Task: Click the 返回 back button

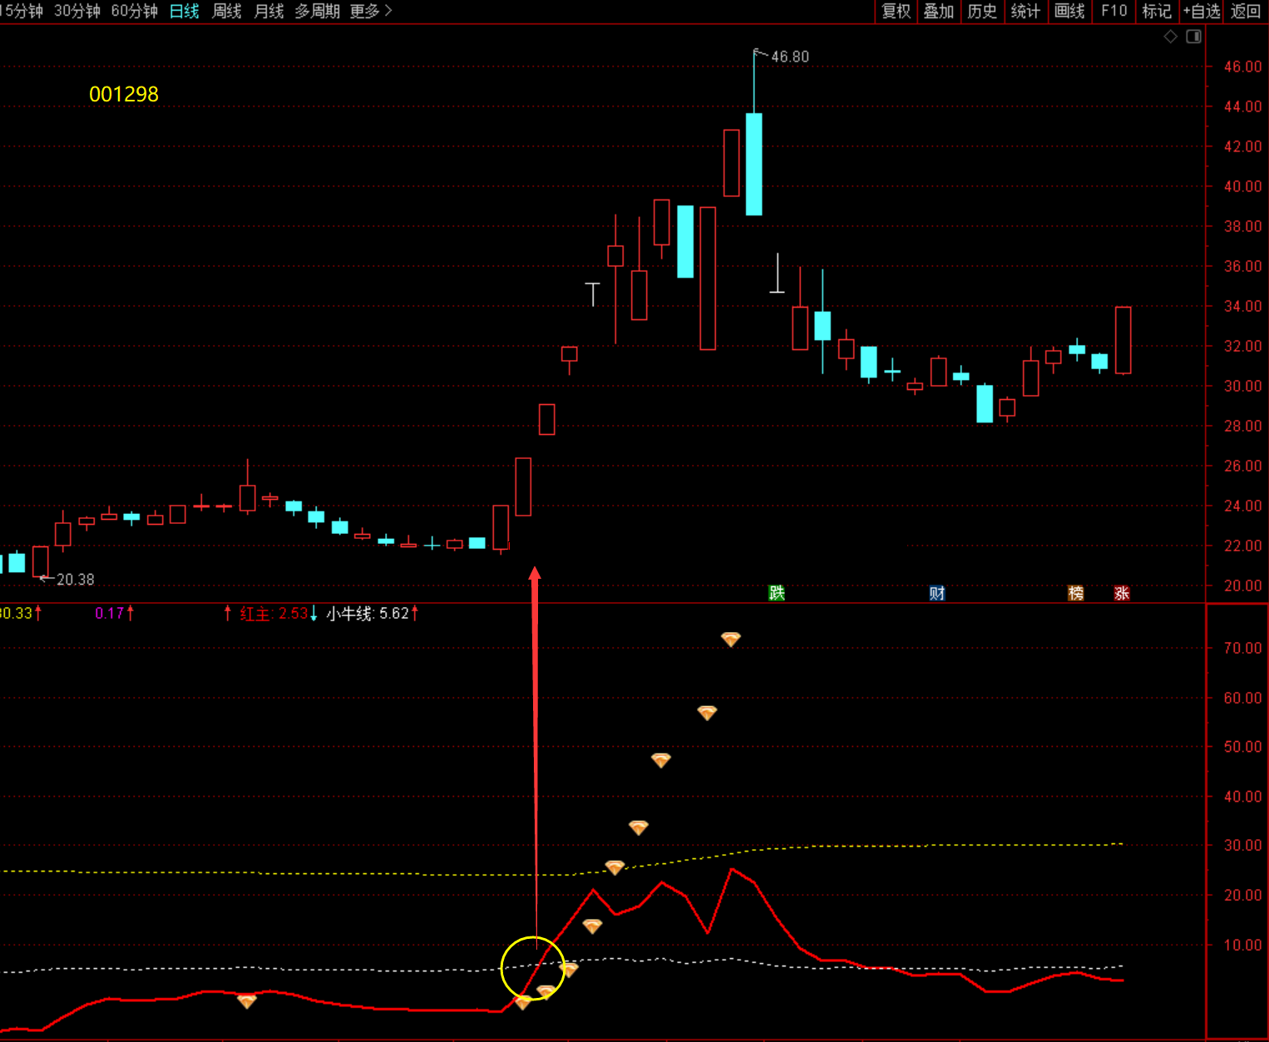Action: (1246, 11)
